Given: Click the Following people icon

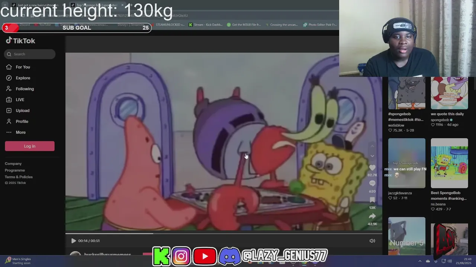Looking at the screenshot, I should 9,89.
